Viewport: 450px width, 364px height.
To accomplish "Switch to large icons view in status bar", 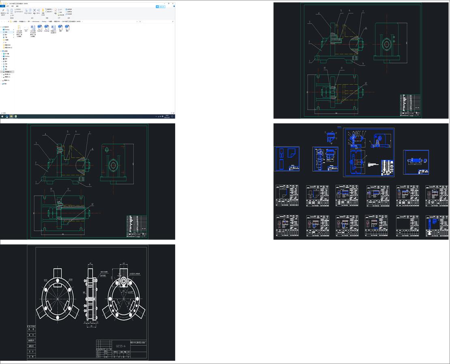I will pyautogui.click(x=174, y=113).
